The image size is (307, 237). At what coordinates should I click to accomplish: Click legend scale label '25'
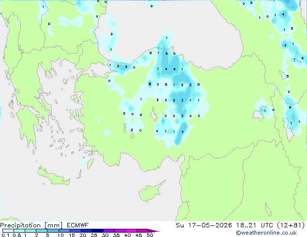point(94,235)
